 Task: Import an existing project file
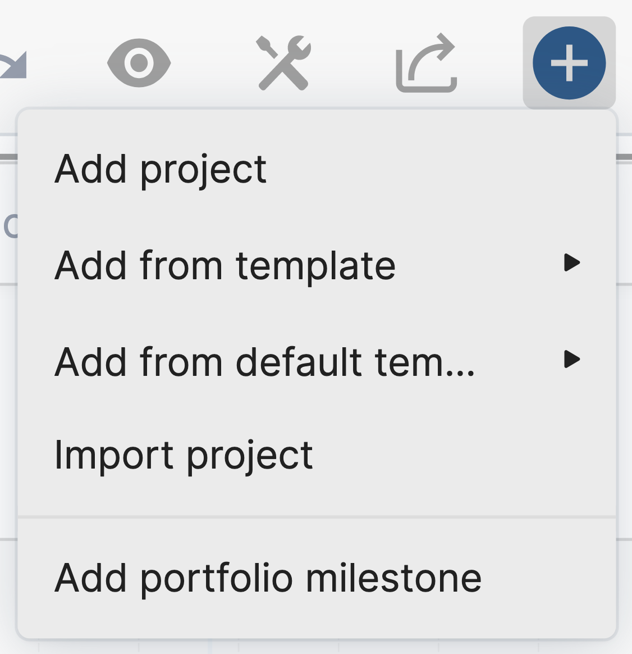(x=184, y=455)
